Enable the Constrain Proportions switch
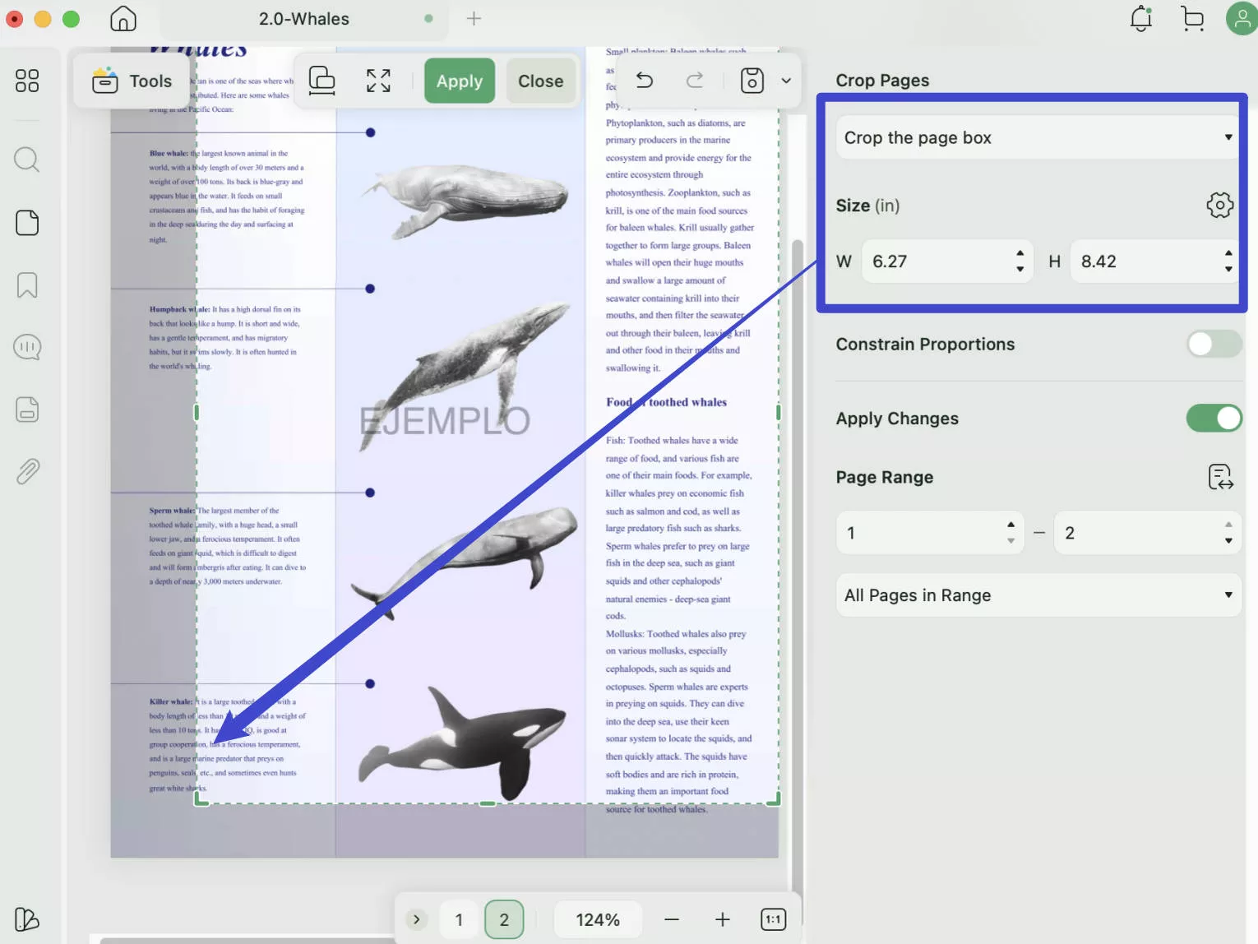 coord(1213,344)
